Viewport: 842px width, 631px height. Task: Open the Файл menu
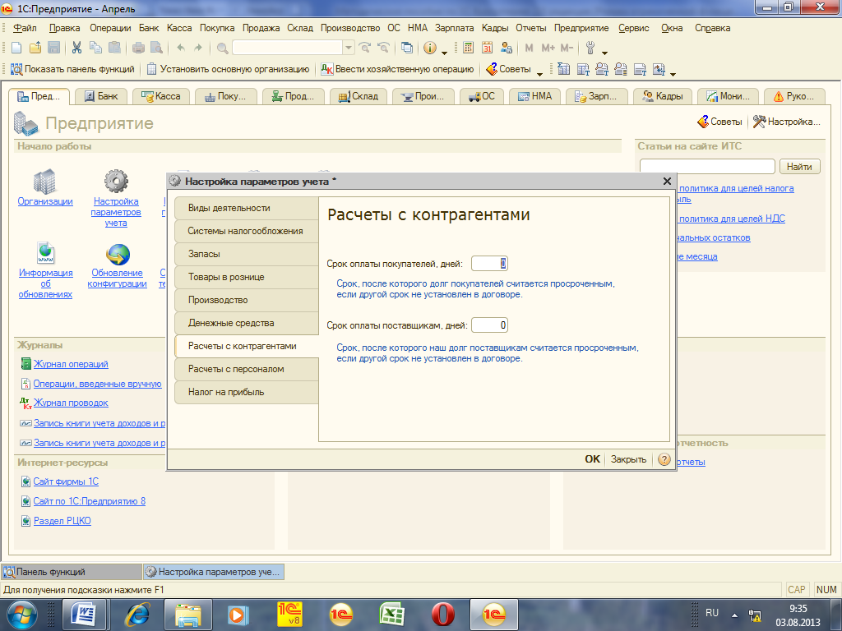pyautogui.click(x=25, y=28)
